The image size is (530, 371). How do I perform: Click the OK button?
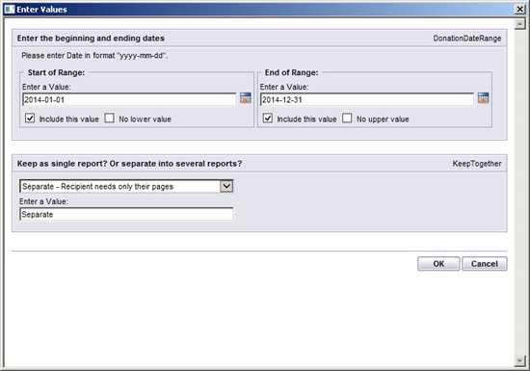438,263
